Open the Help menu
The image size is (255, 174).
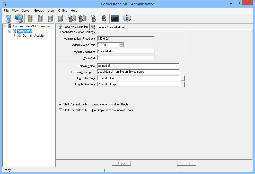[x=74, y=11]
